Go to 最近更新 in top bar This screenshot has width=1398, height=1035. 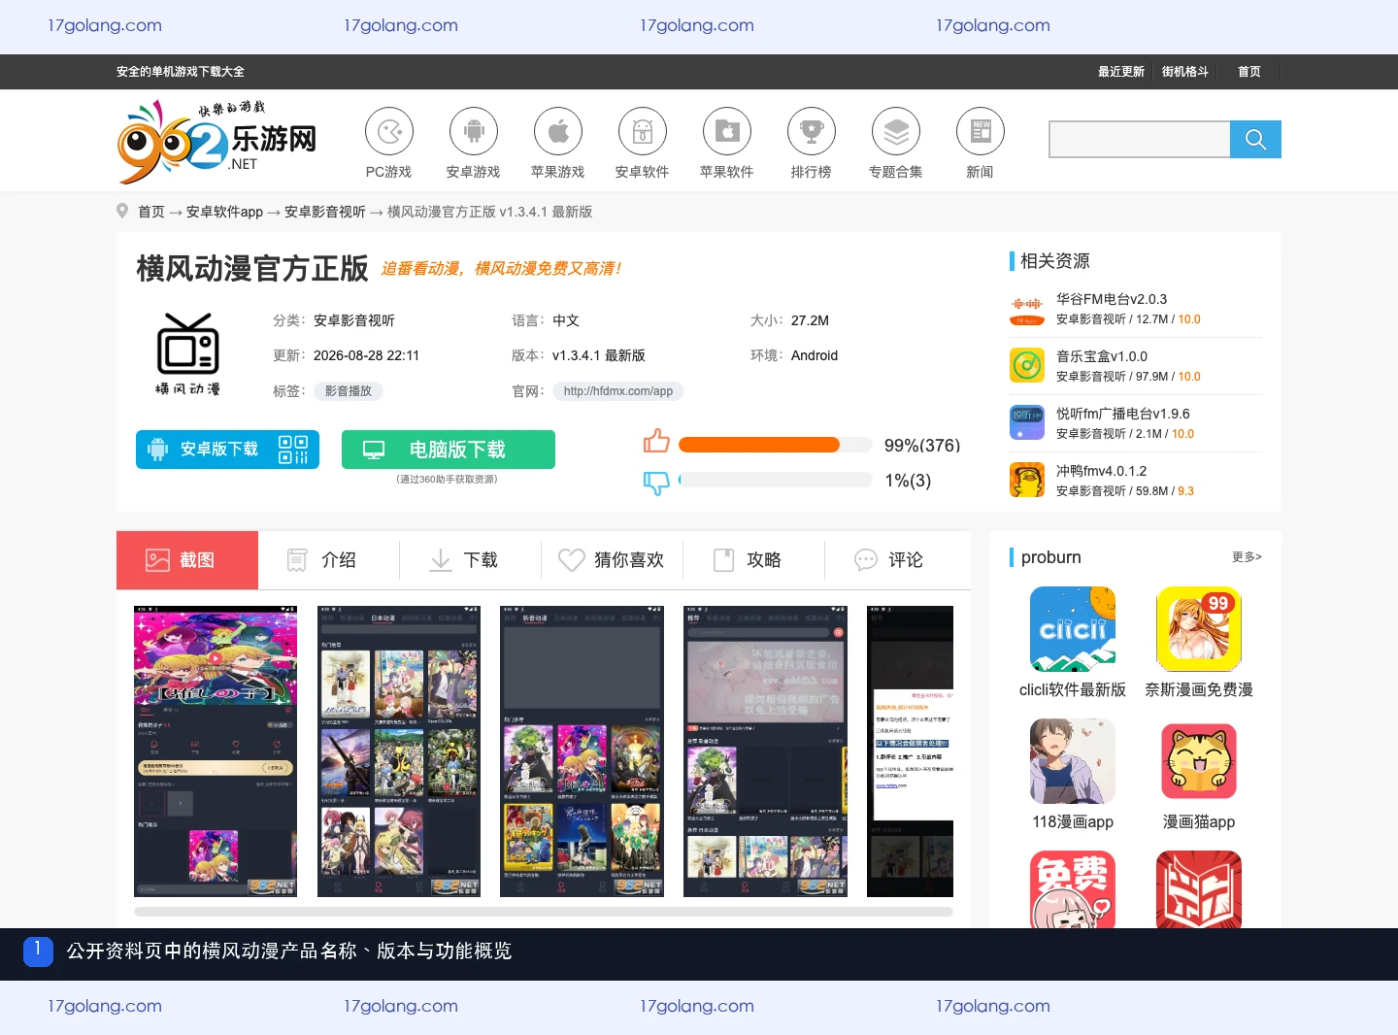point(1121,72)
